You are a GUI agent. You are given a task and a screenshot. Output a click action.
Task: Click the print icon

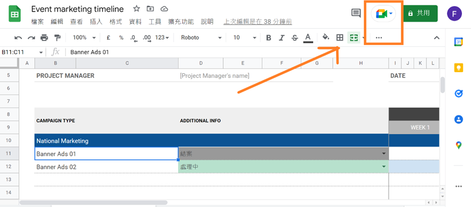[x=44, y=38]
